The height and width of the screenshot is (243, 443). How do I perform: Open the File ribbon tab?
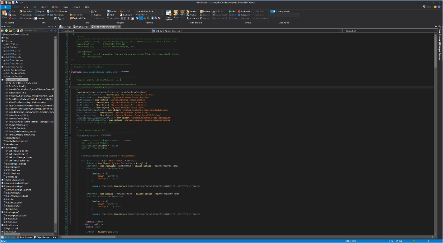pyautogui.click(x=6, y=7)
